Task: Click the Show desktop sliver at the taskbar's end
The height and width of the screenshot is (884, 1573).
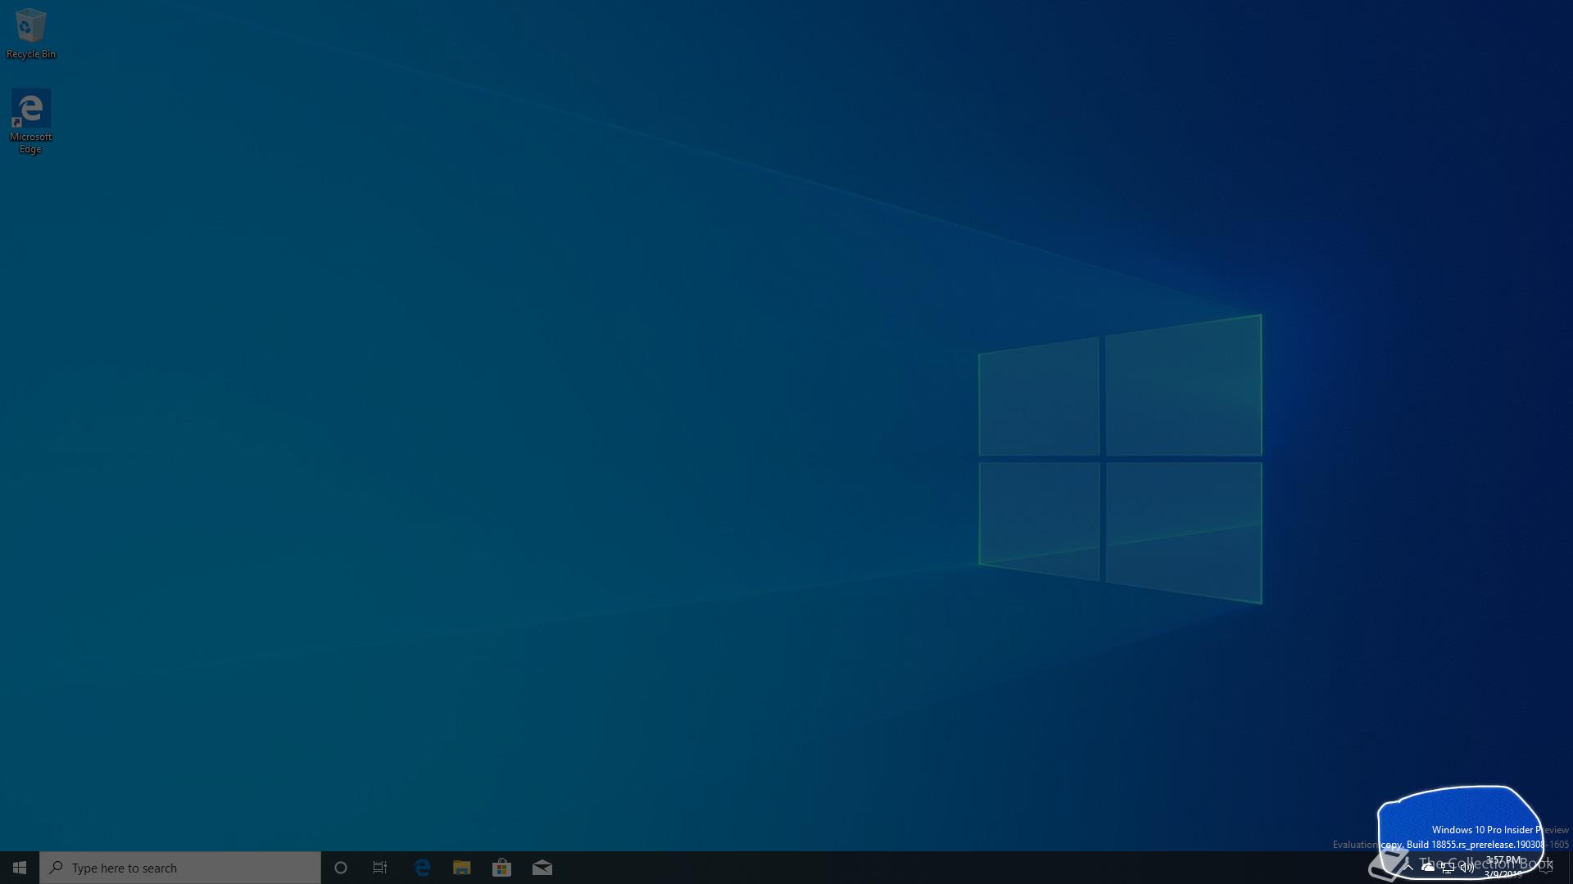Action: pos(1570,868)
